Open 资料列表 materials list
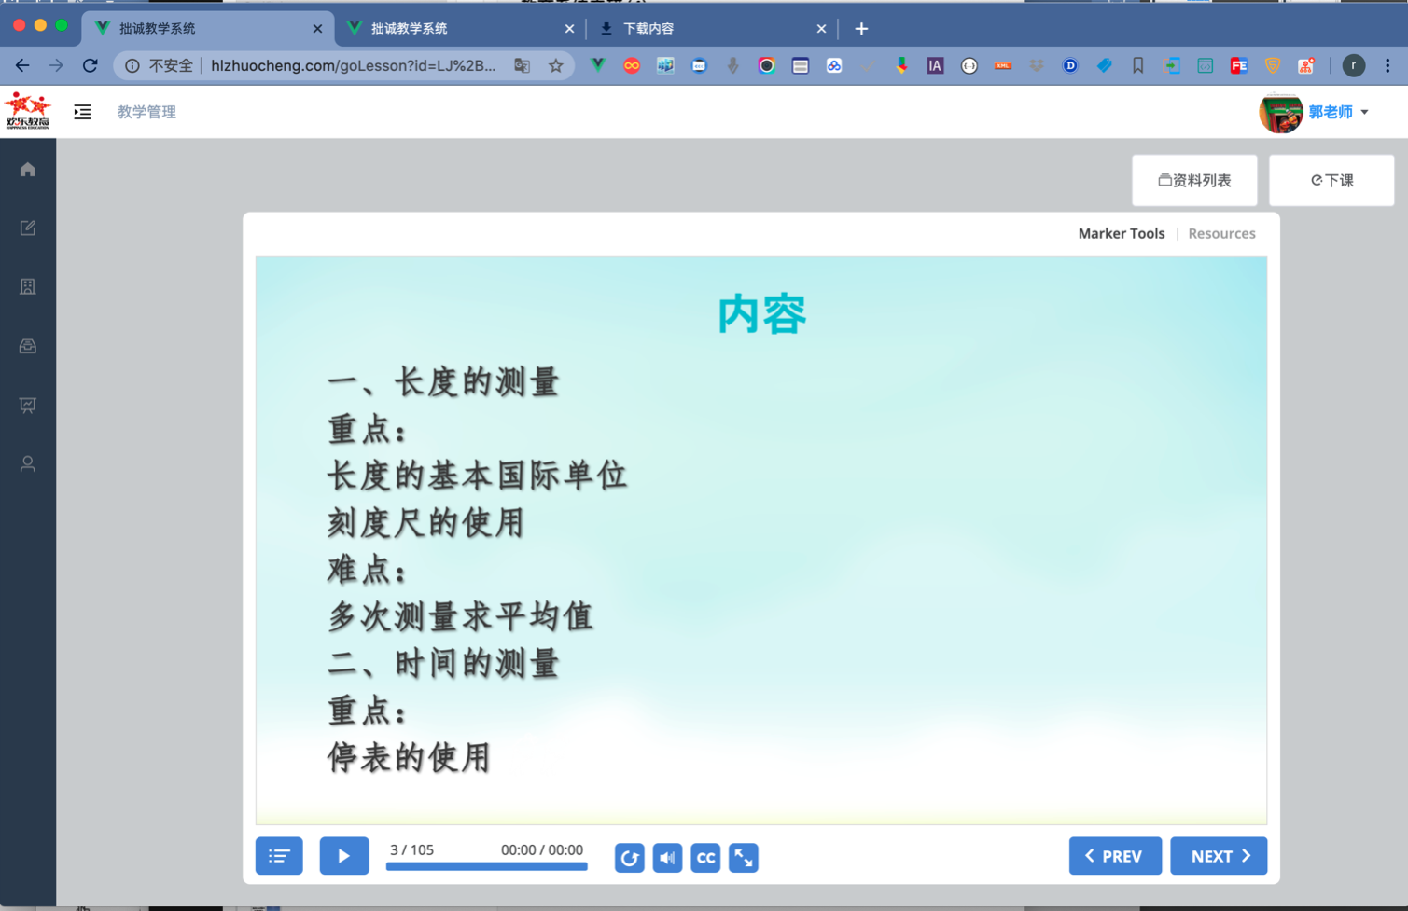This screenshot has width=1408, height=911. [1194, 180]
